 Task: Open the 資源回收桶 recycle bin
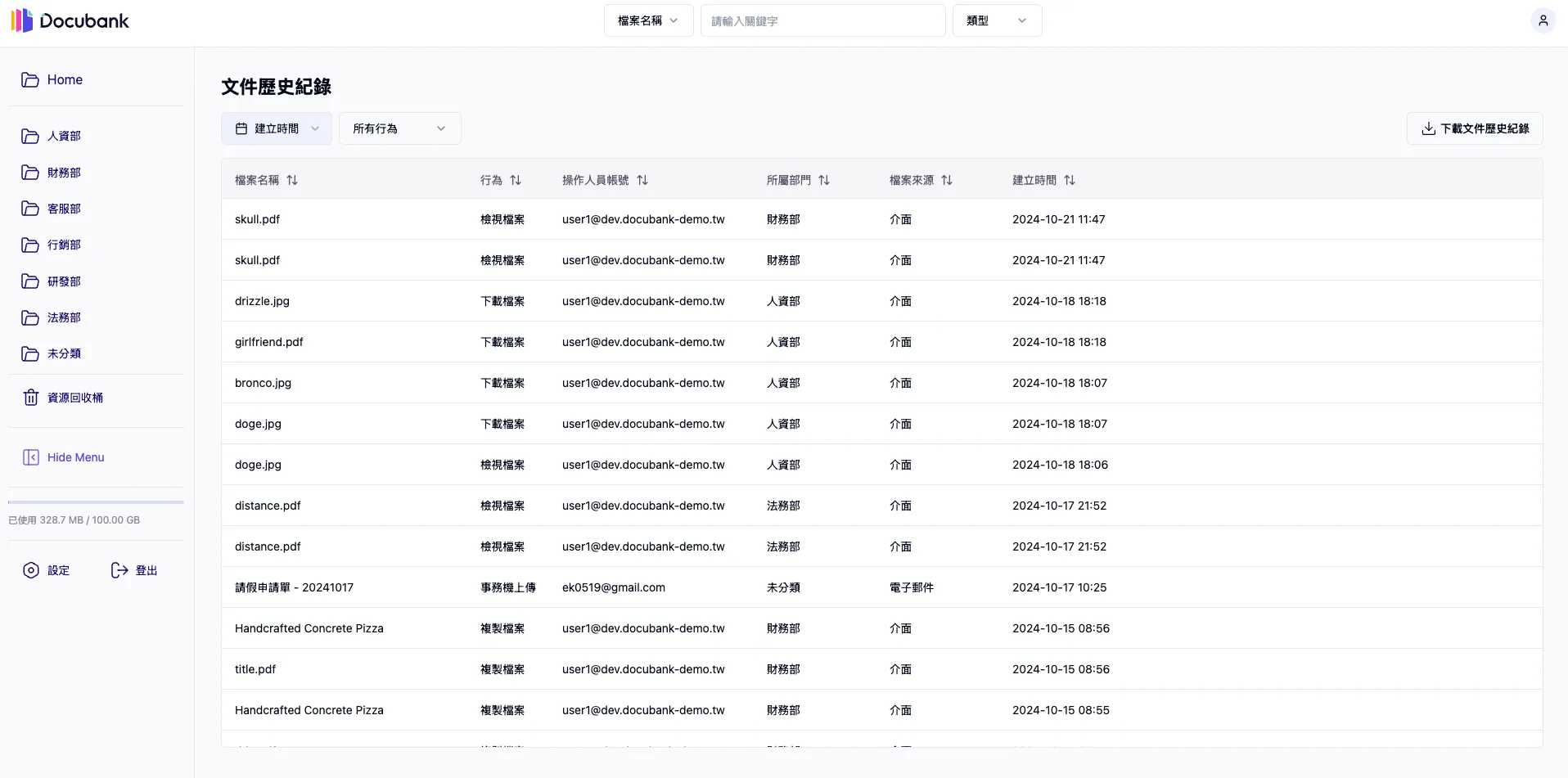(74, 398)
